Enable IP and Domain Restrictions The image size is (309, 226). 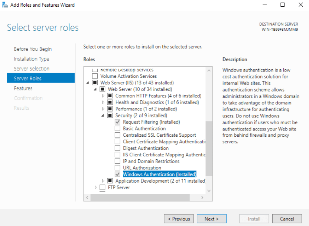point(117,161)
